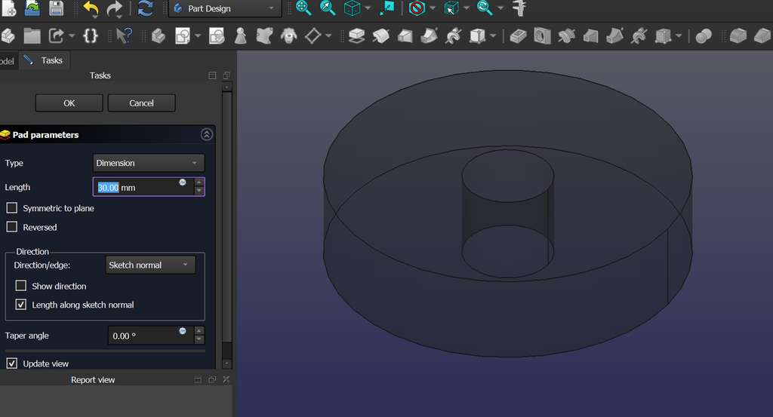773x417 pixels.
Task: Select the Additive helix tool icon
Action: [453, 36]
